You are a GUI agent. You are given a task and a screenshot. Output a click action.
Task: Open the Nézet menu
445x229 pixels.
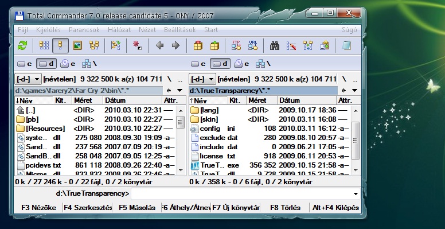click(x=147, y=30)
